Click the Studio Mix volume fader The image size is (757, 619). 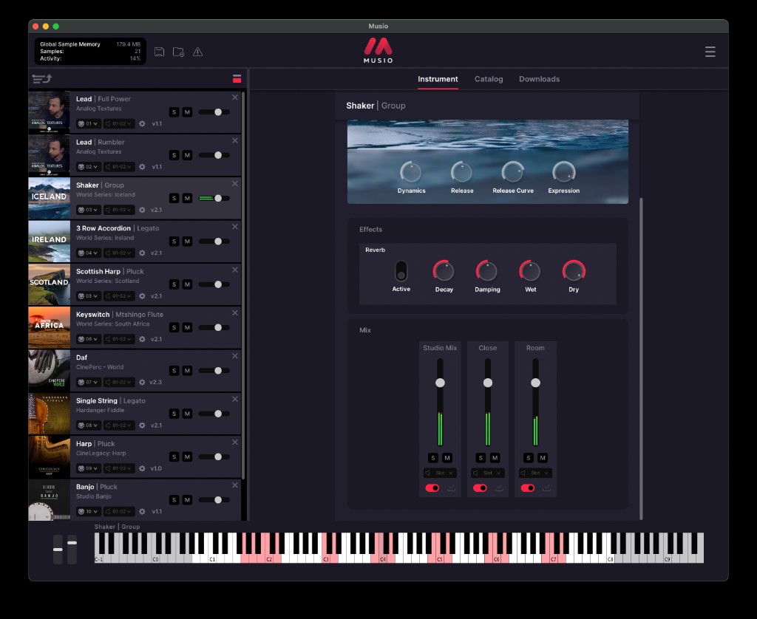tap(440, 383)
